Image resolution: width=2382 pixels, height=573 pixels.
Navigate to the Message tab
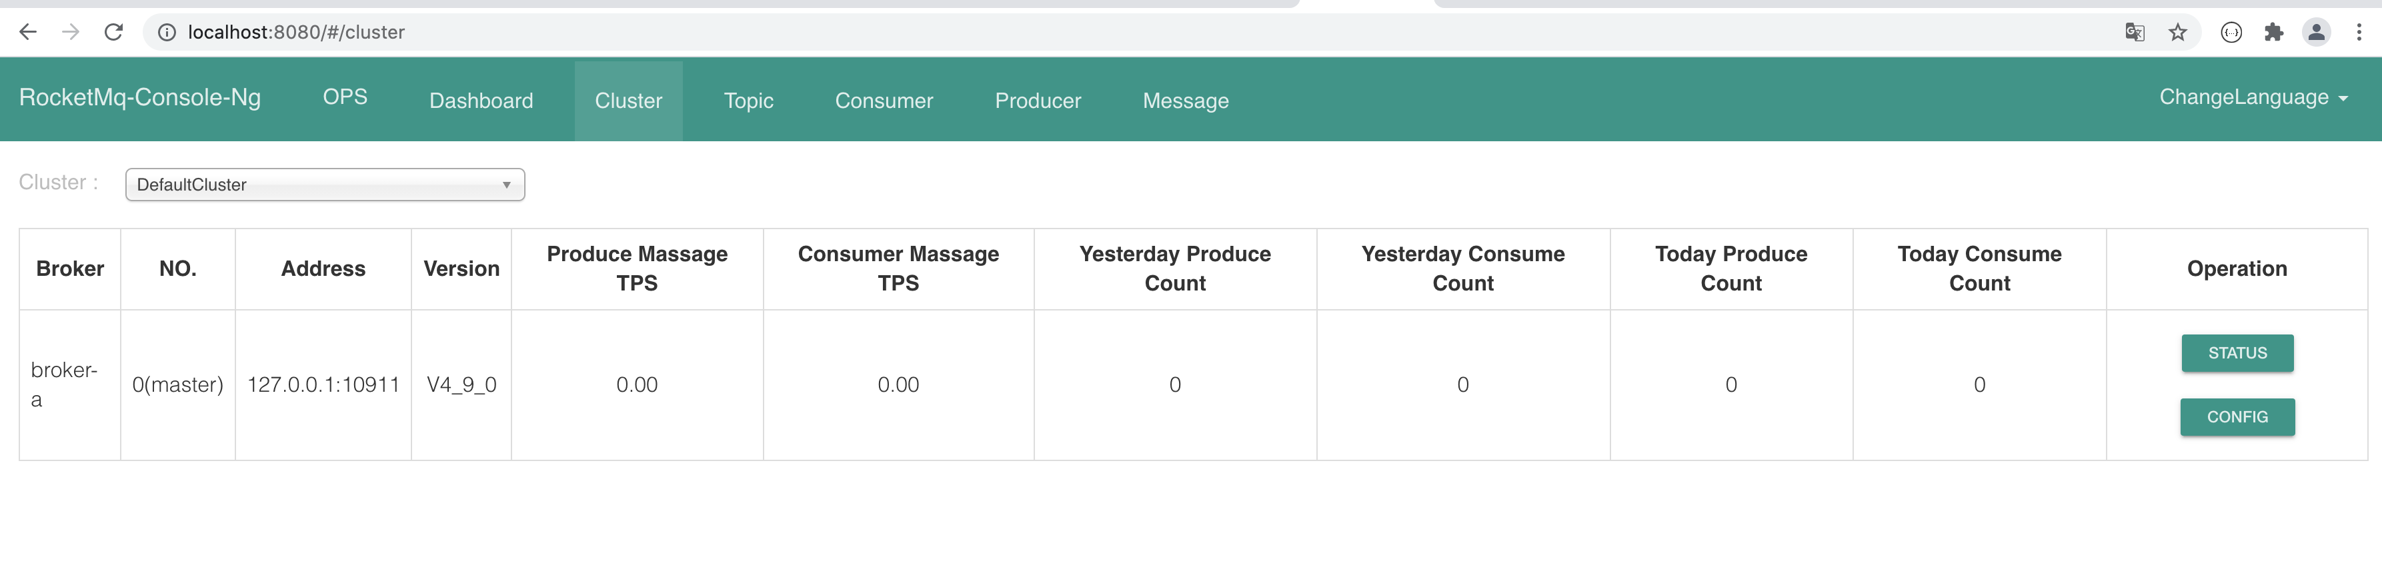tap(1186, 101)
